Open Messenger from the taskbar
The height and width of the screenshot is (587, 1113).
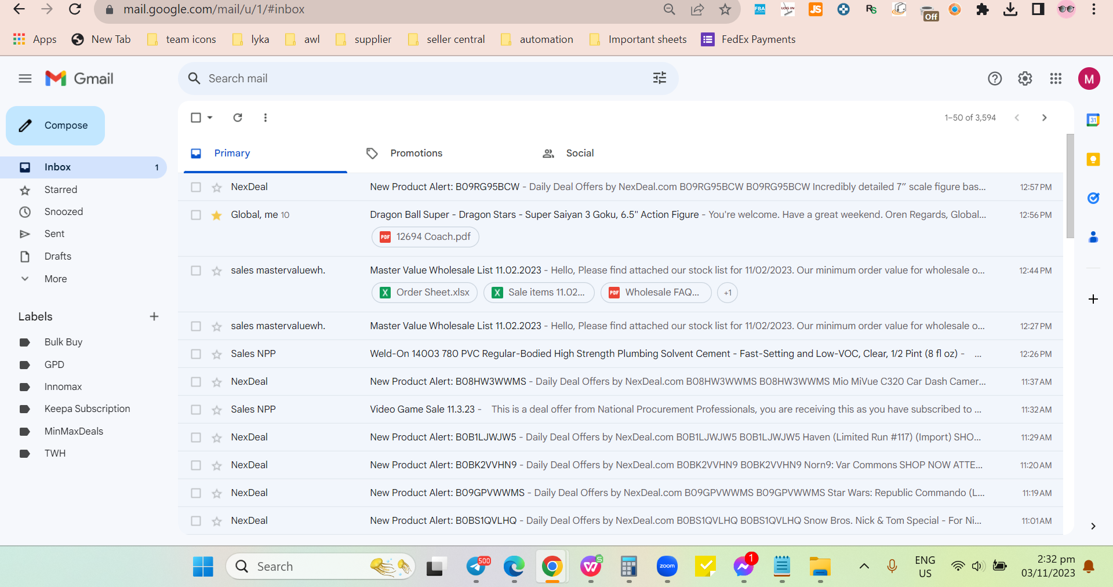tap(744, 566)
